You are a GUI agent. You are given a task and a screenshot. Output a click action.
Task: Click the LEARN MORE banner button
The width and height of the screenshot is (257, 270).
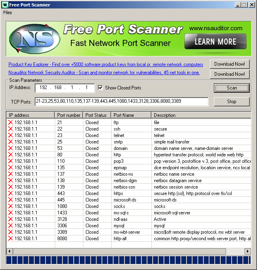216,42
